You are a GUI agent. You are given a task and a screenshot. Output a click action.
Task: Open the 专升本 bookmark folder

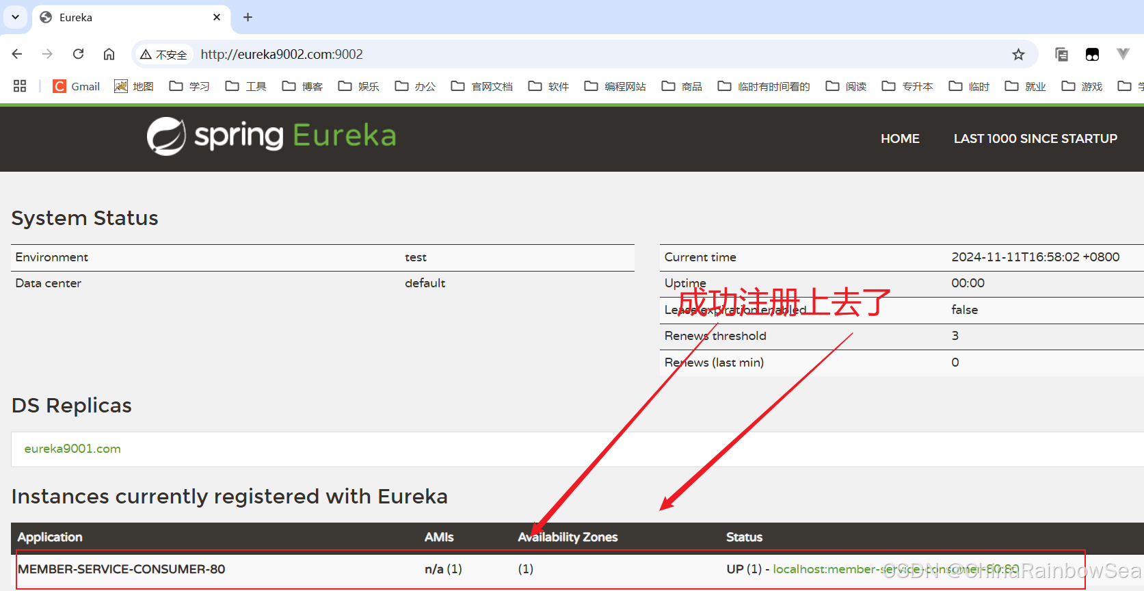[x=907, y=86]
